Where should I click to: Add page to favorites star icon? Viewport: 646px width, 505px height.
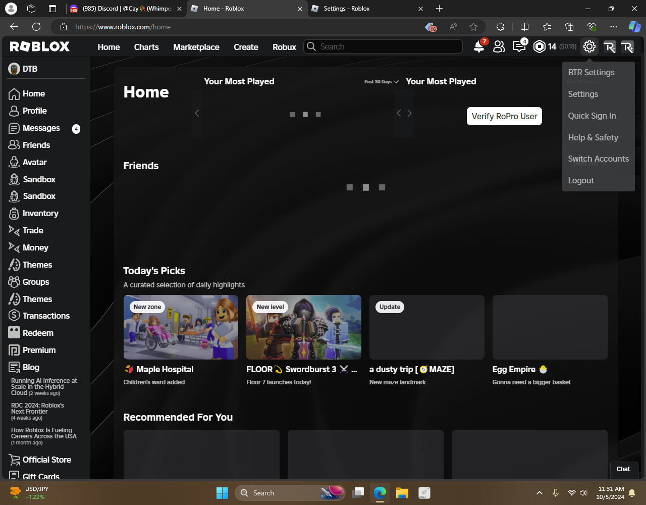point(473,27)
